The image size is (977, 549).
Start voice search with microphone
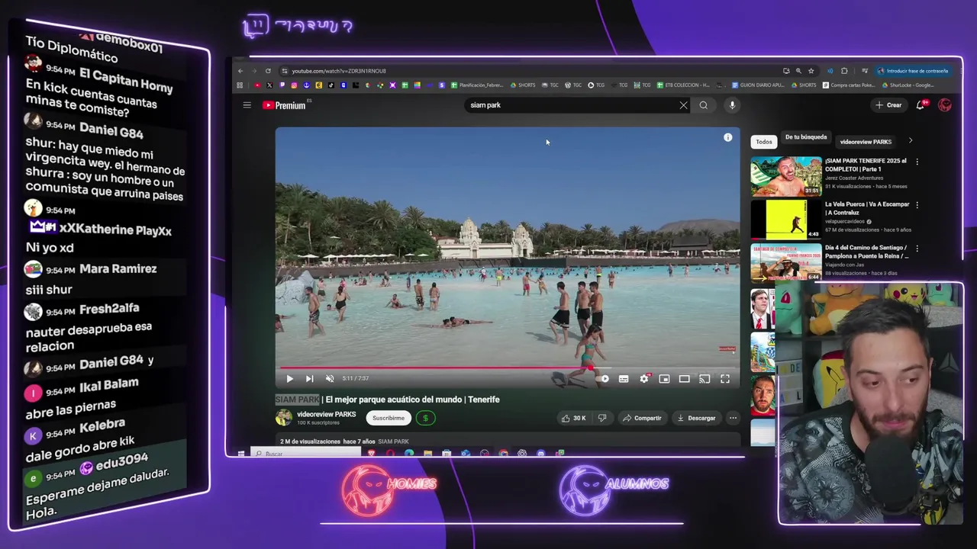pos(732,105)
